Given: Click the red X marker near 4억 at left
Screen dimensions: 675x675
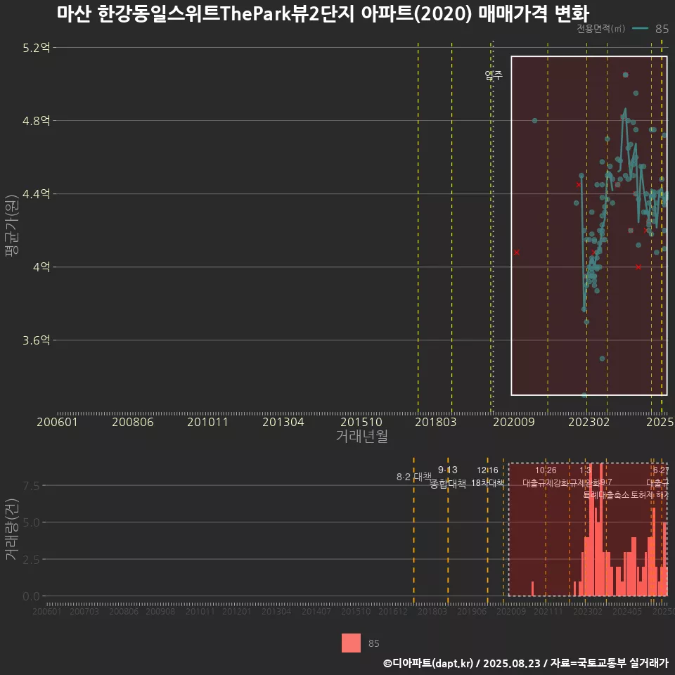Looking at the screenshot, I should pos(517,252).
